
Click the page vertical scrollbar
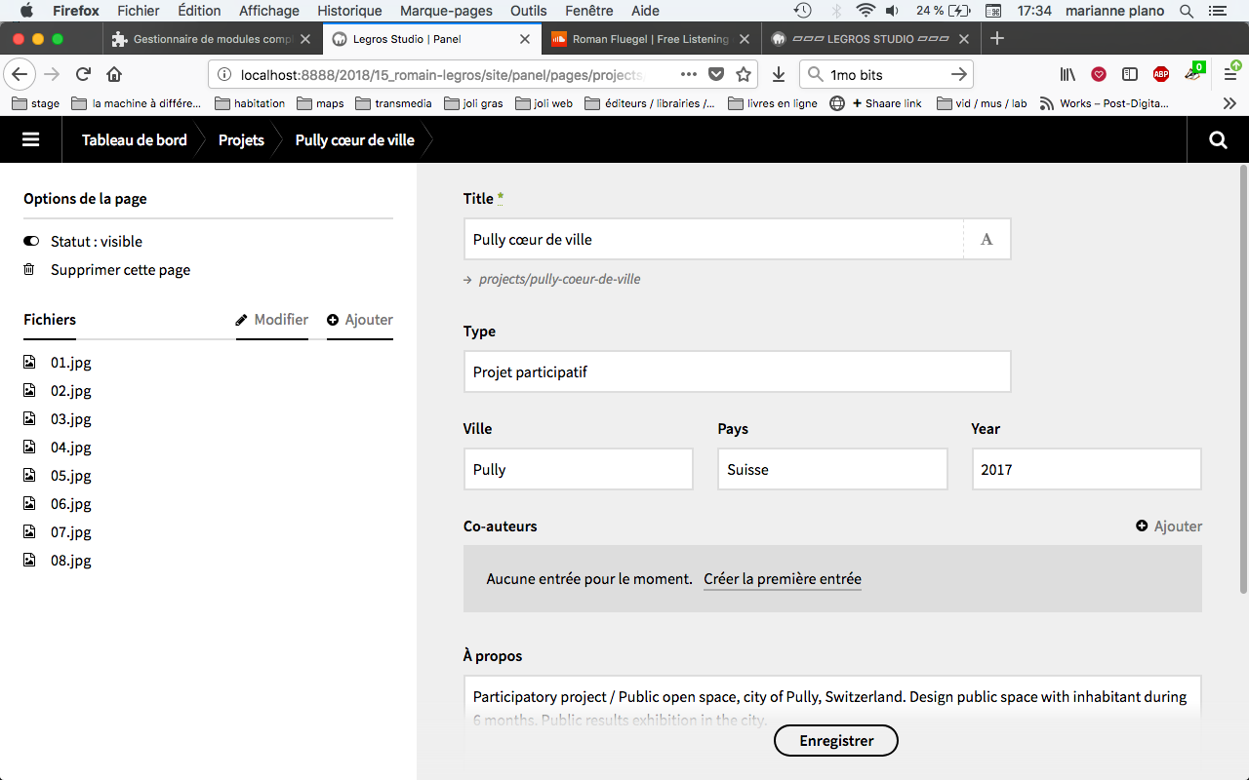coord(1242,380)
